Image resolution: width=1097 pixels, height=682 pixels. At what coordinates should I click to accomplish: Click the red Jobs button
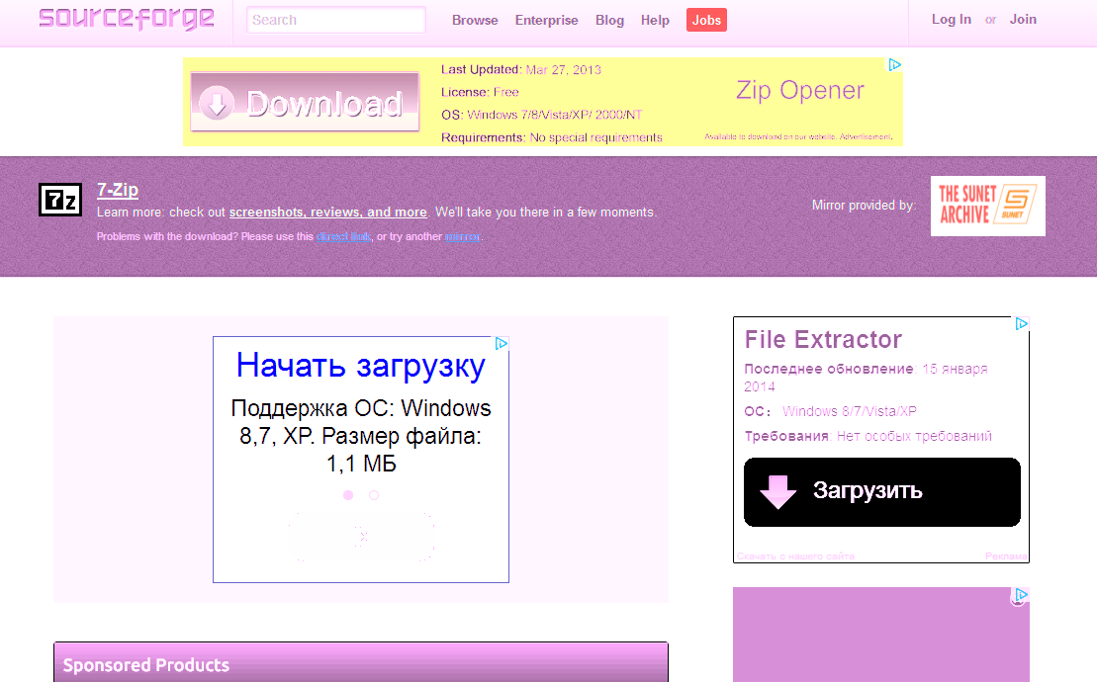(x=706, y=20)
